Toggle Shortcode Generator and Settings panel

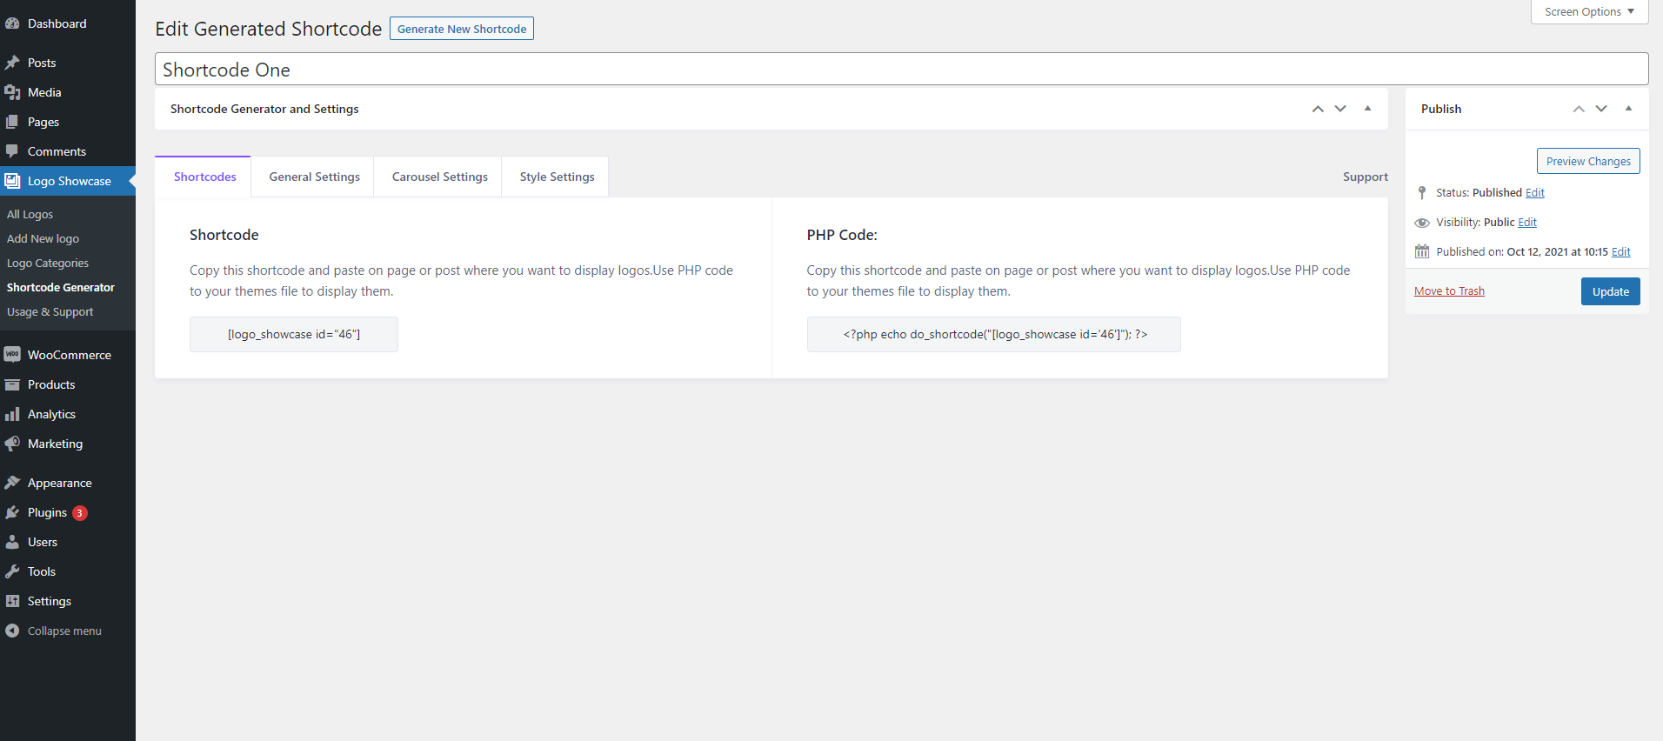pyautogui.click(x=1367, y=109)
